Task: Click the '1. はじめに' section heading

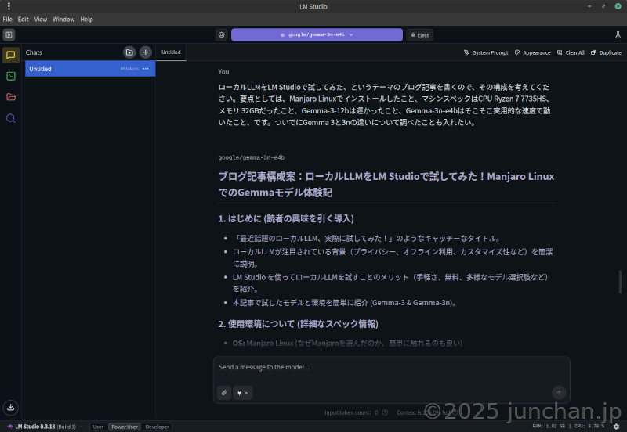Action: (286, 219)
